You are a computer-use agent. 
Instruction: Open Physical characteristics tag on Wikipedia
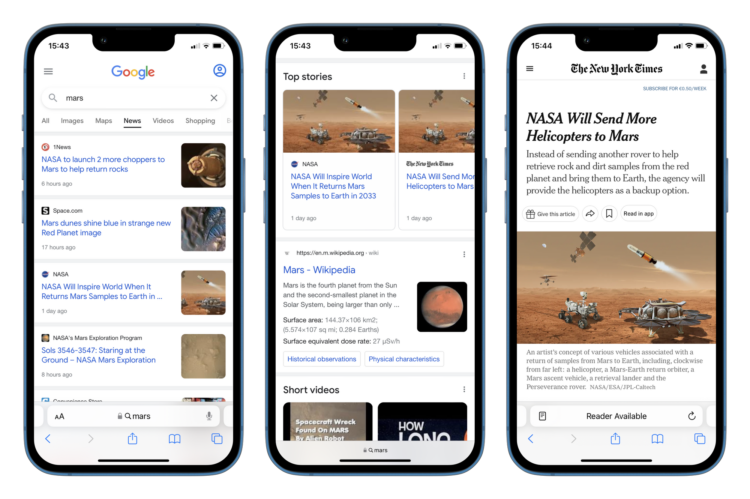click(x=405, y=359)
